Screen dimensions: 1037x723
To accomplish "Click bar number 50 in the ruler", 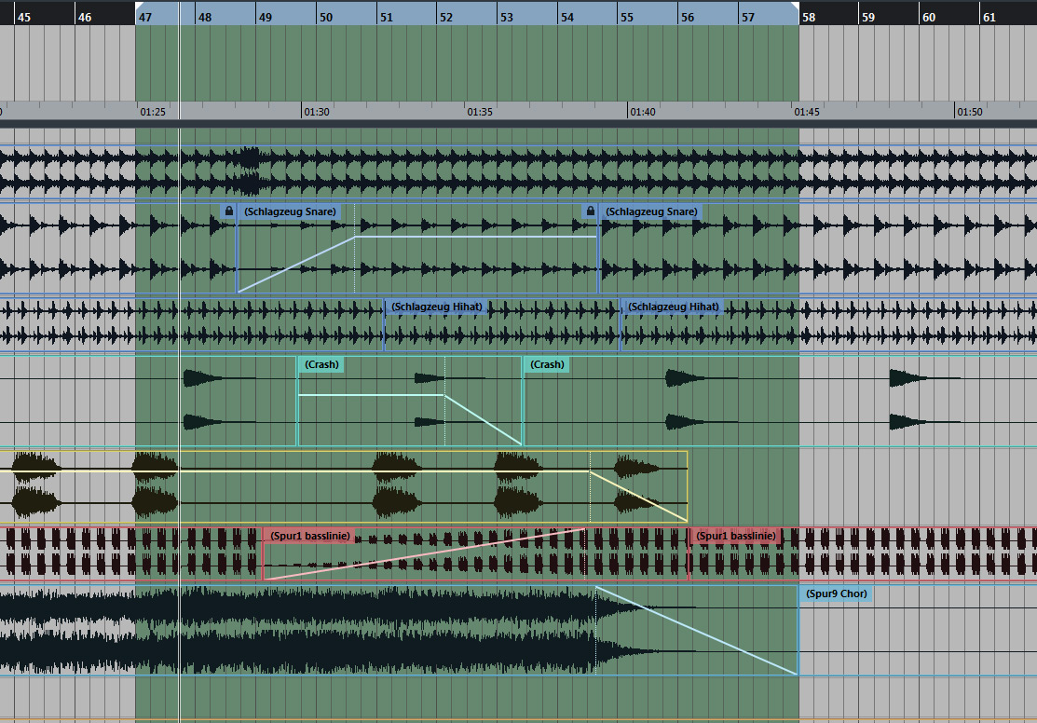I will pos(326,17).
